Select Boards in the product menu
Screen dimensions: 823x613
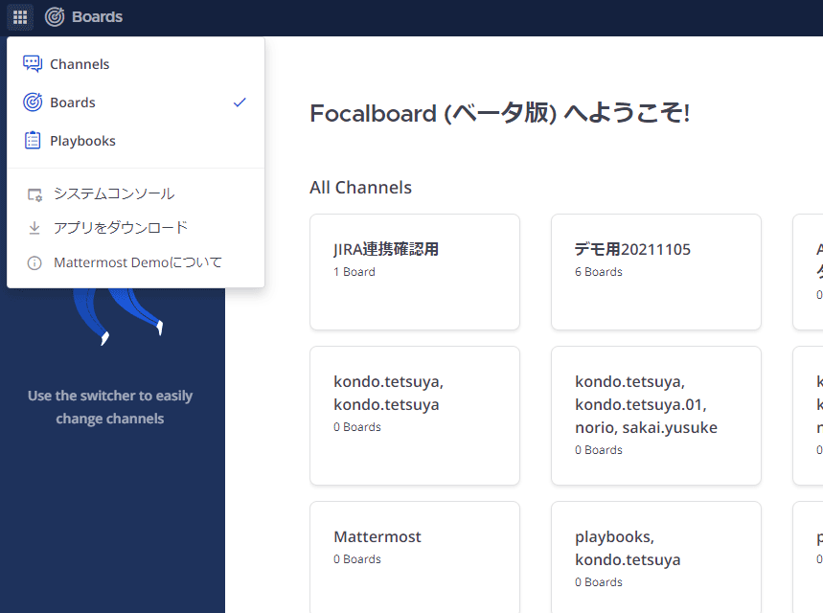coord(135,102)
